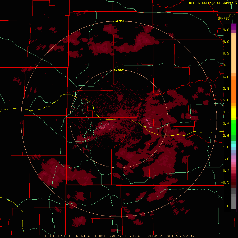
Task: Click the KUDX station identifier in caption
Action: (x=153, y=236)
